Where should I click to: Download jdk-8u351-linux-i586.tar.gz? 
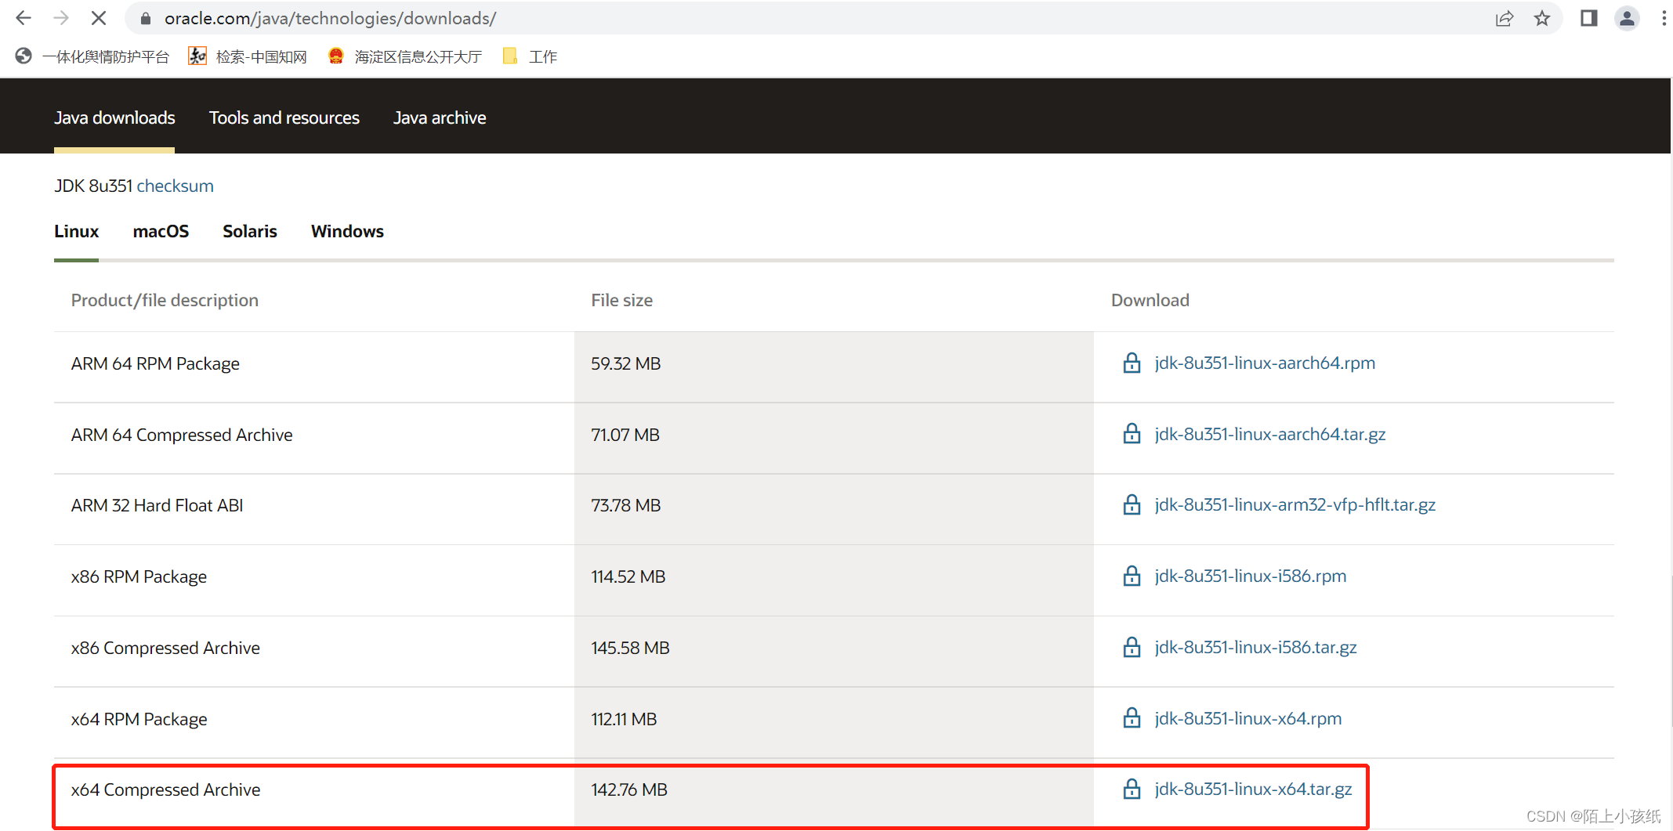click(1255, 647)
